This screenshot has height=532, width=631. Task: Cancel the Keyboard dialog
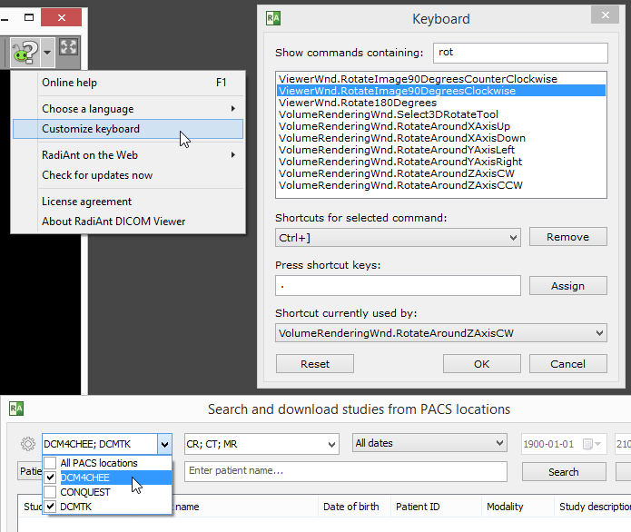pos(567,364)
